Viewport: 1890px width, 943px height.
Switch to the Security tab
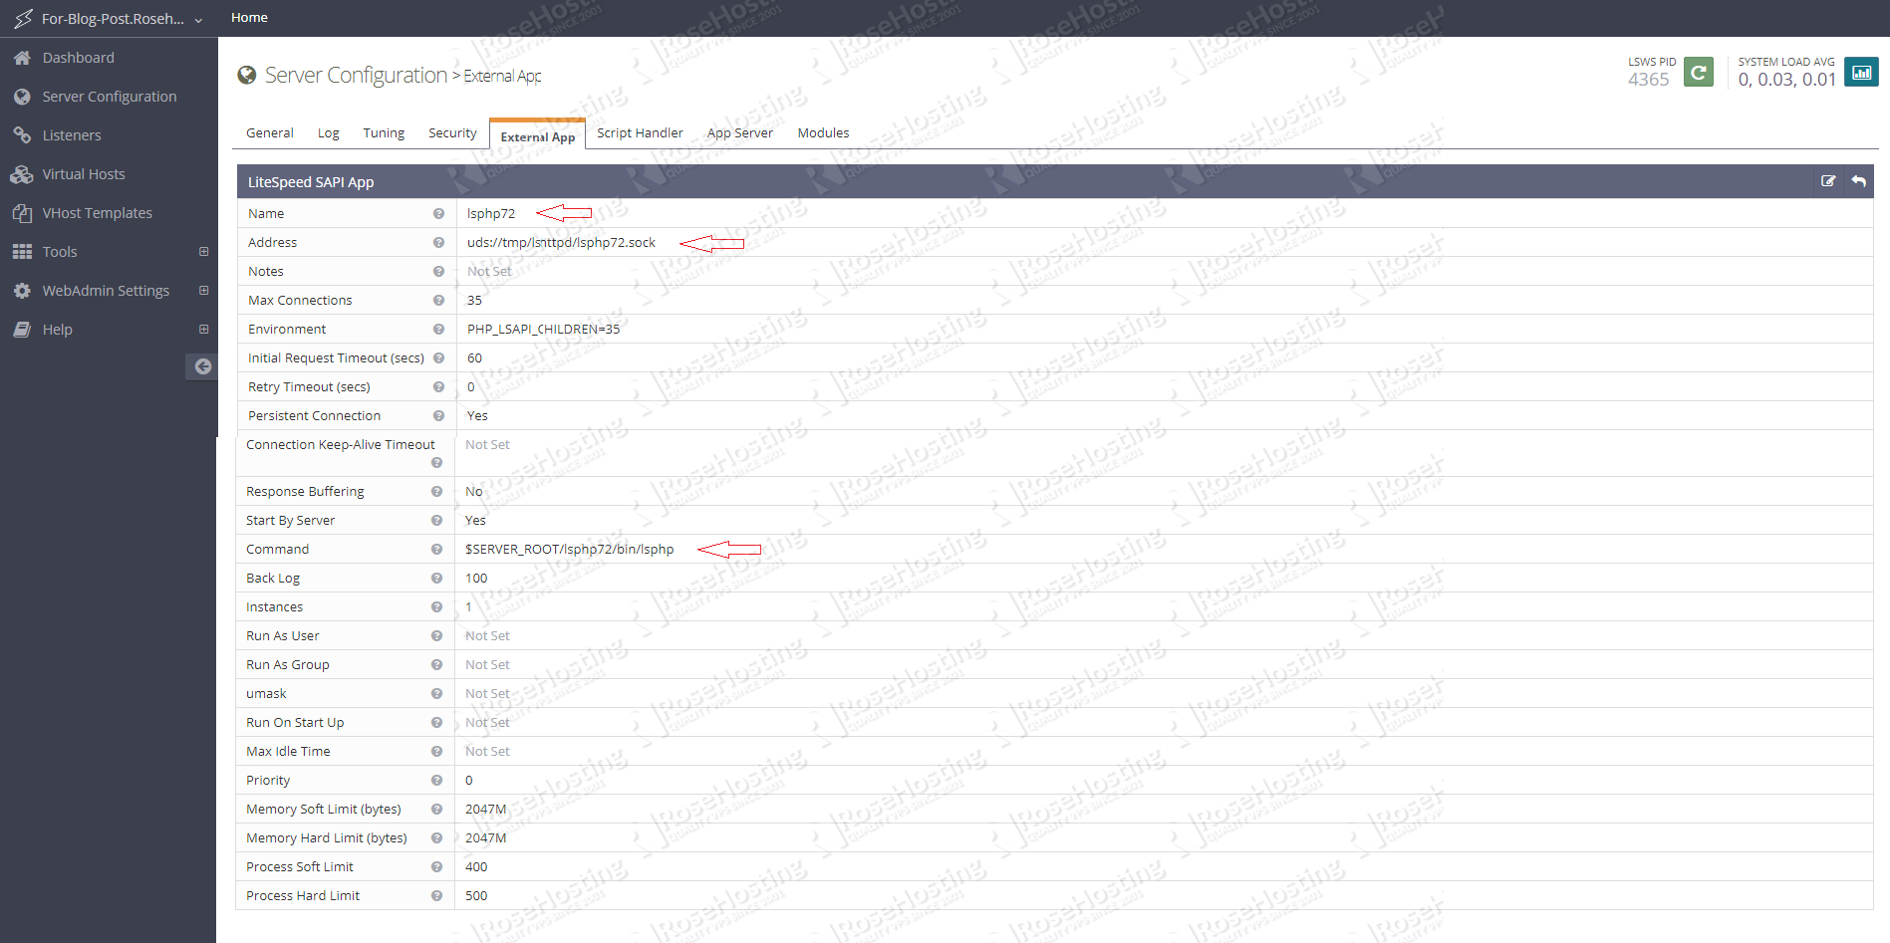[451, 132]
